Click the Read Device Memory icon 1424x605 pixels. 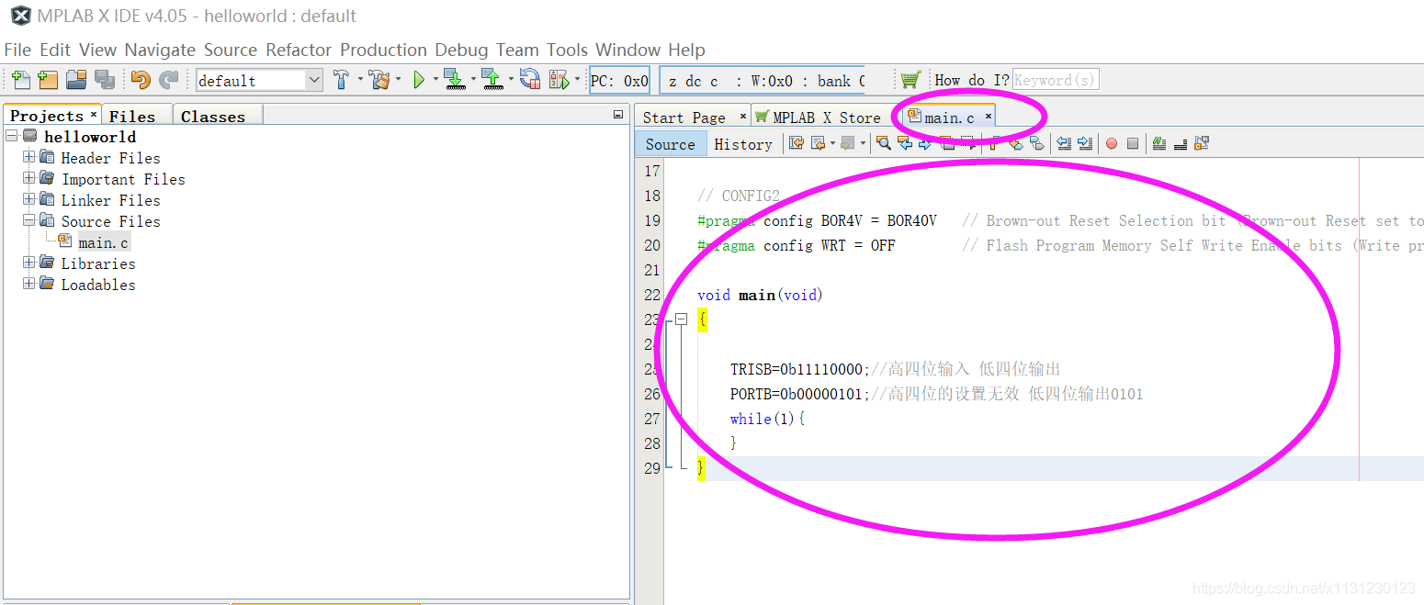coord(492,80)
